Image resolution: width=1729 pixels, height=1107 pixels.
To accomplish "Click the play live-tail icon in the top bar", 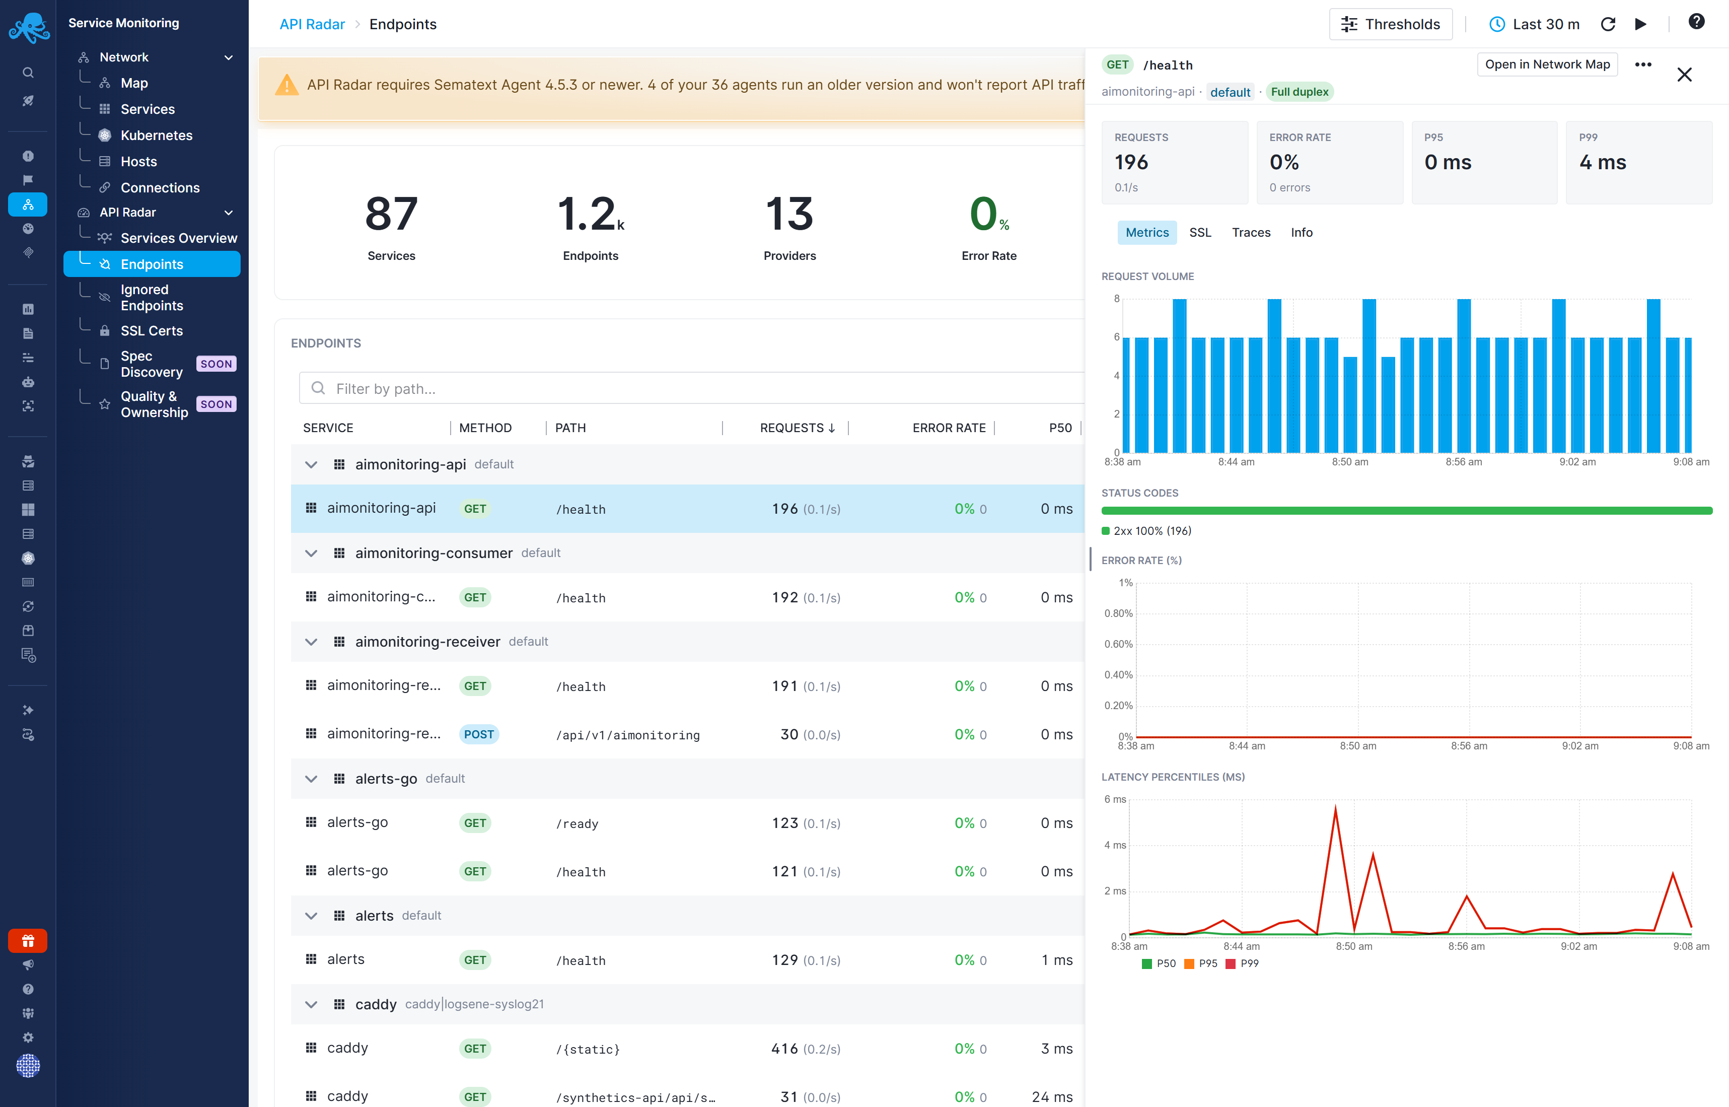I will pyautogui.click(x=1640, y=25).
